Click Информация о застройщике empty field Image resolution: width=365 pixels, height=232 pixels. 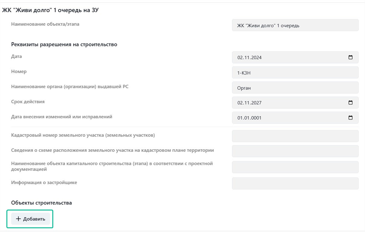coord(295,183)
